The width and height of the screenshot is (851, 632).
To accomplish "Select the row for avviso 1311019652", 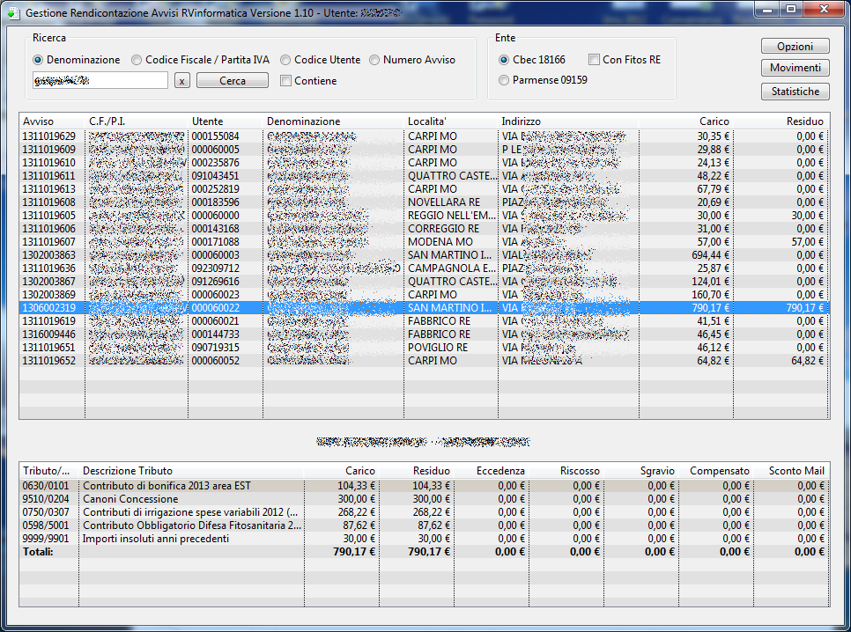I will click(424, 361).
